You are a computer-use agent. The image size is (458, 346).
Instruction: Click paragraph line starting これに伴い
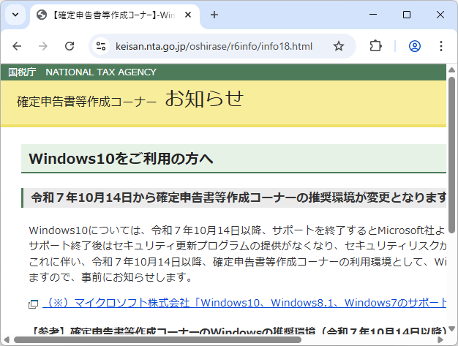pos(237,262)
